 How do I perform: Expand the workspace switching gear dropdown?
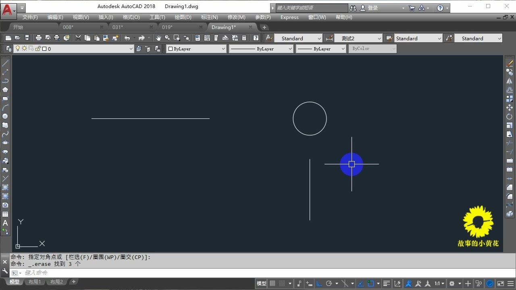[x=459, y=284]
